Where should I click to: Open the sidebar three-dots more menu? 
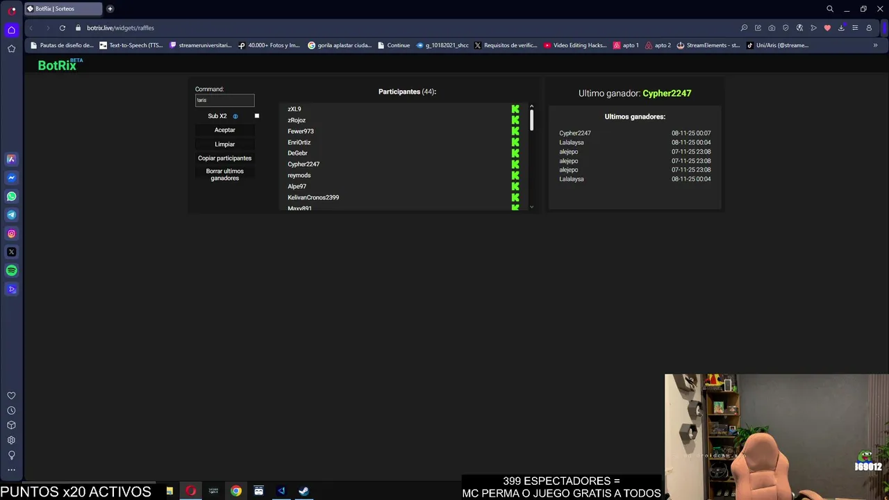point(11,470)
